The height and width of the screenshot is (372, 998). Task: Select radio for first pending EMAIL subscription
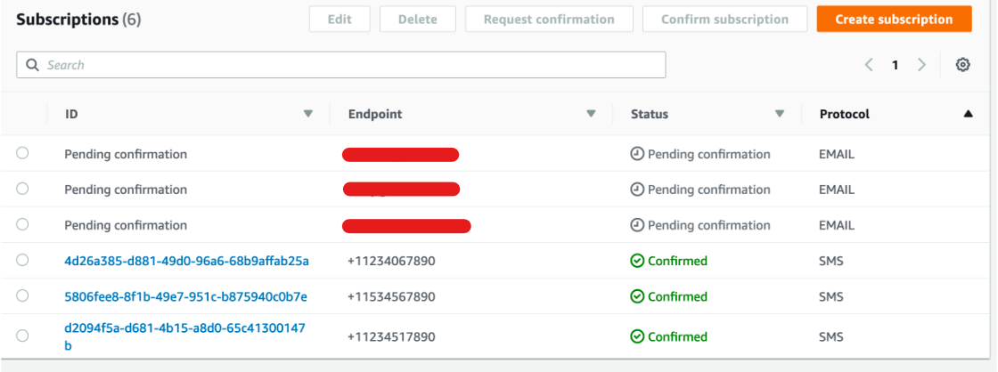(22, 153)
